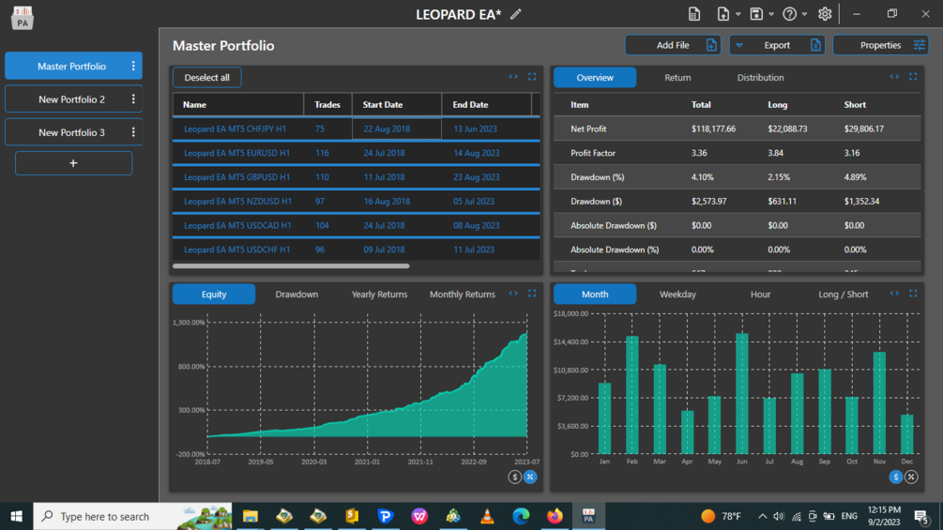This screenshot has width=943, height=530.
Task: Select New Portfolio 3 in sidebar
Action: 73,132
